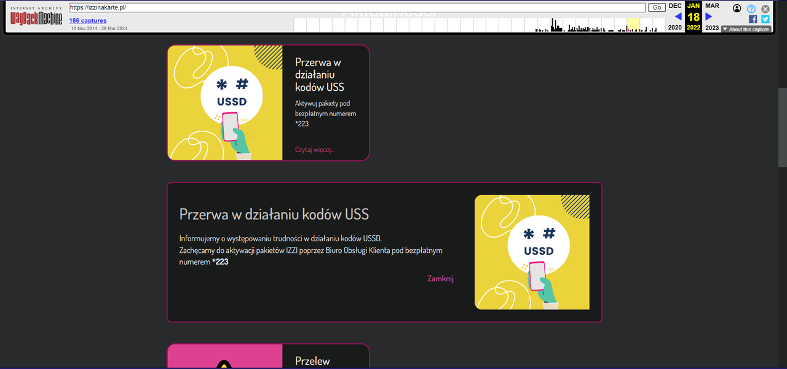Viewport: 787px width, 369px height.
Task: Jump to year 2020 captures
Action: 675,28
